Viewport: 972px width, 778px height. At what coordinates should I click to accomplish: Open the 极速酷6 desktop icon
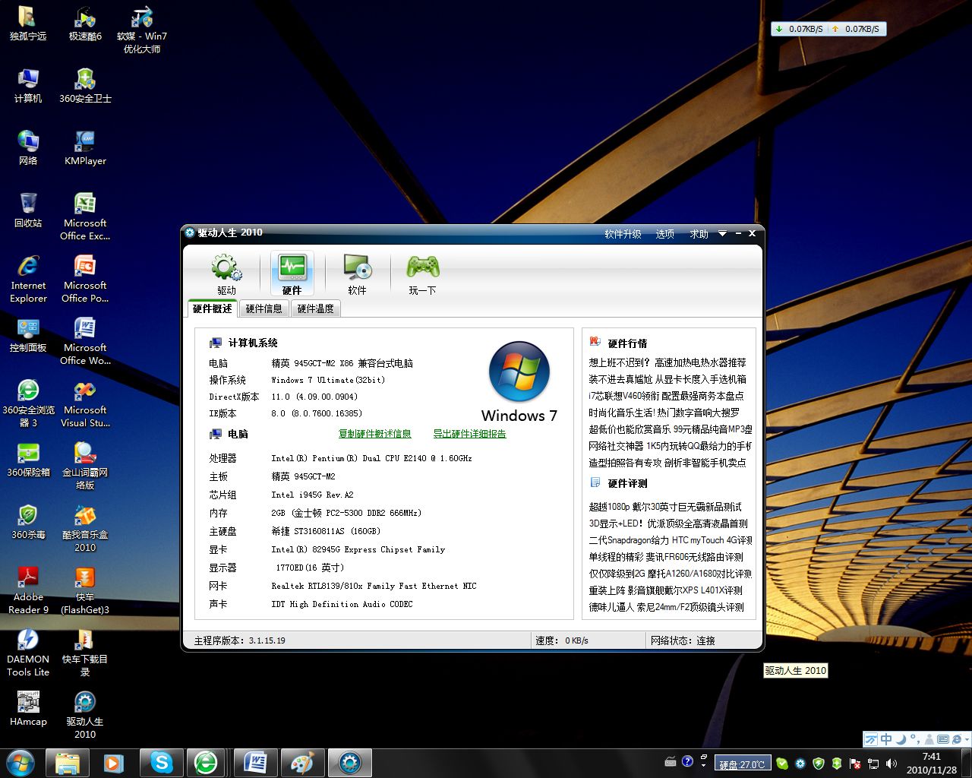click(x=85, y=24)
